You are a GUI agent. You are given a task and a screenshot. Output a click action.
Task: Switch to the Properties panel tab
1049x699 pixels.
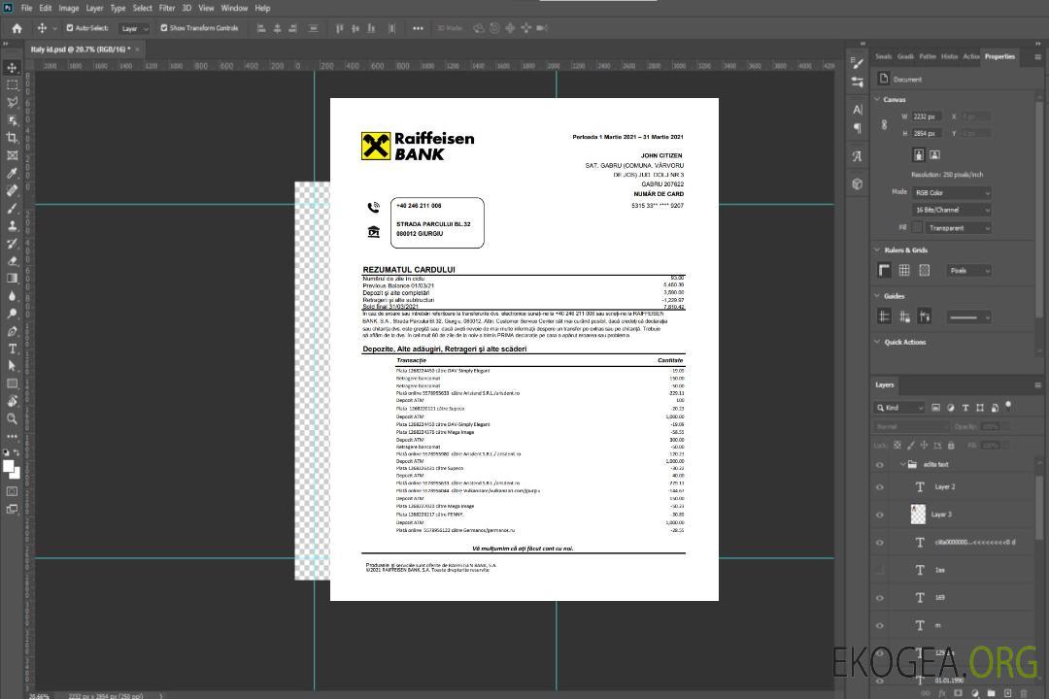pos(999,57)
